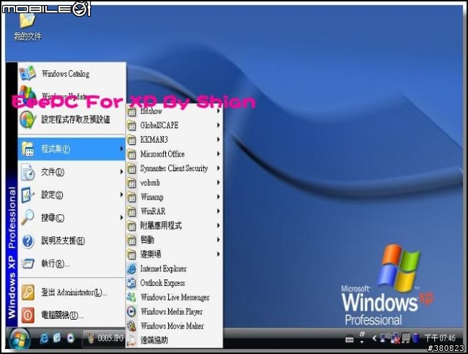Click the 設定程式存取及預設值 globe icon
468x354 pixels.
click(28, 120)
